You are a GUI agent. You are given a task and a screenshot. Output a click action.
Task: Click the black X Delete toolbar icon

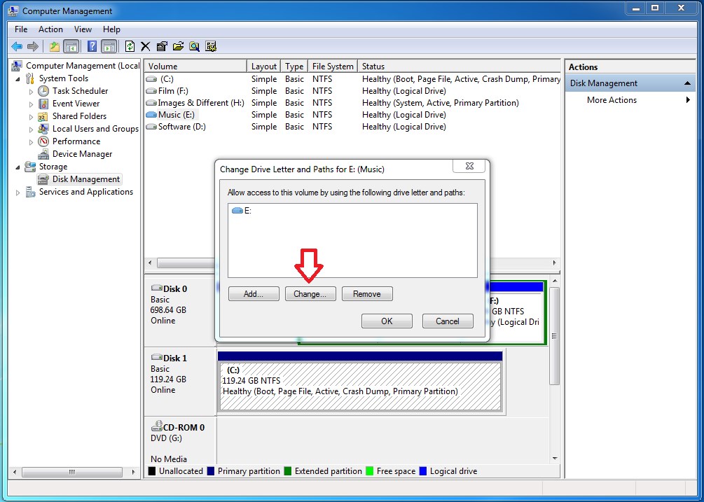pyautogui.click(x=146, y=46)
